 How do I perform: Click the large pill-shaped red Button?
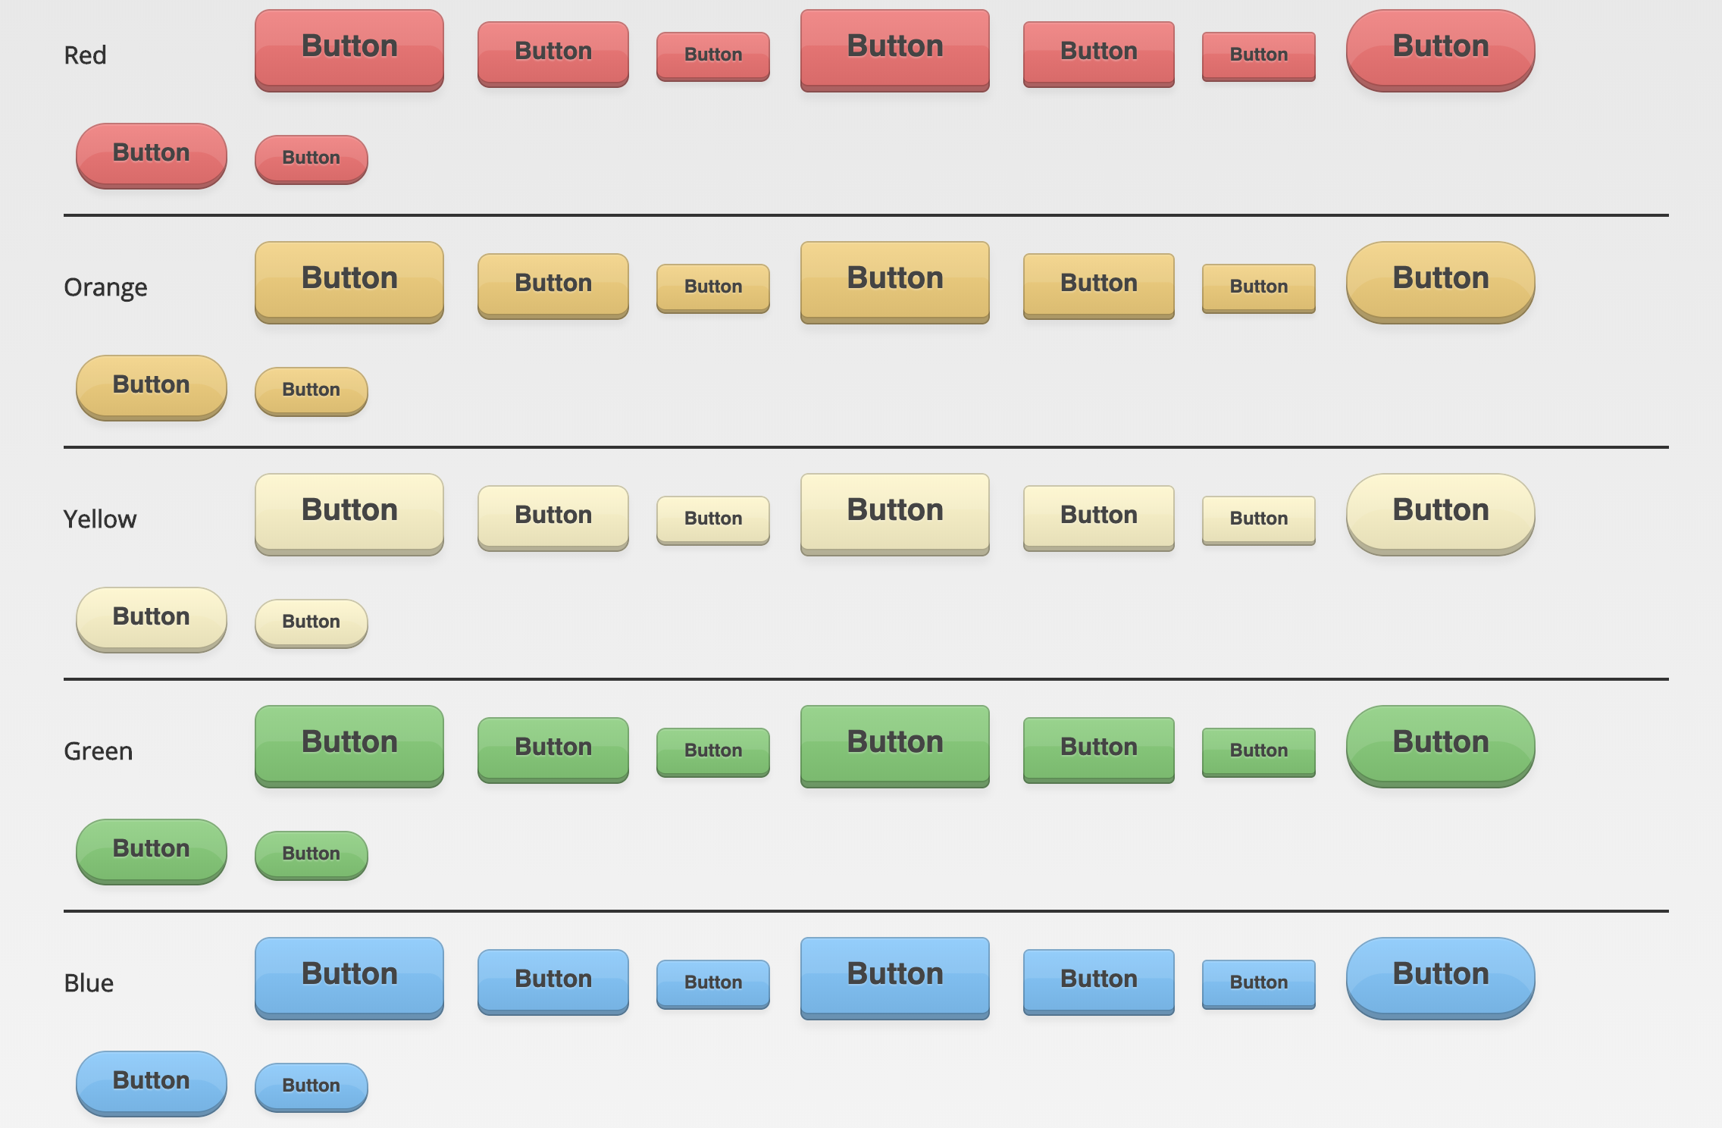coord(1441,50)
